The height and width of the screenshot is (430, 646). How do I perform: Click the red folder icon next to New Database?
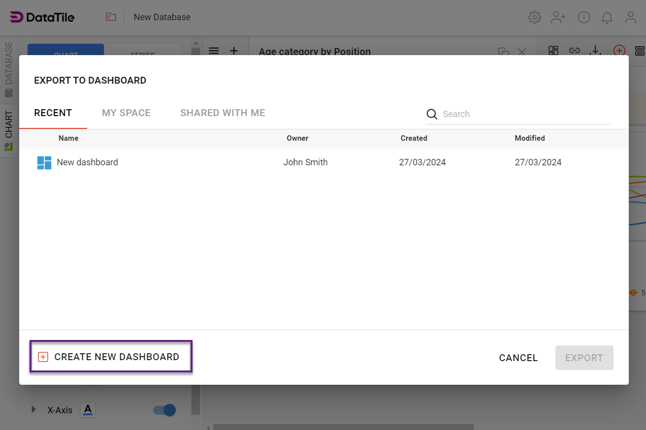[111, 16]
